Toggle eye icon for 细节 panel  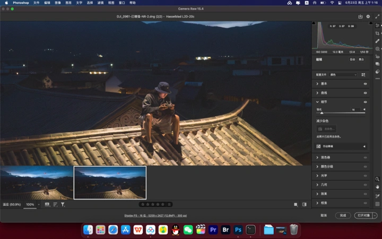[x=365, y=102]
